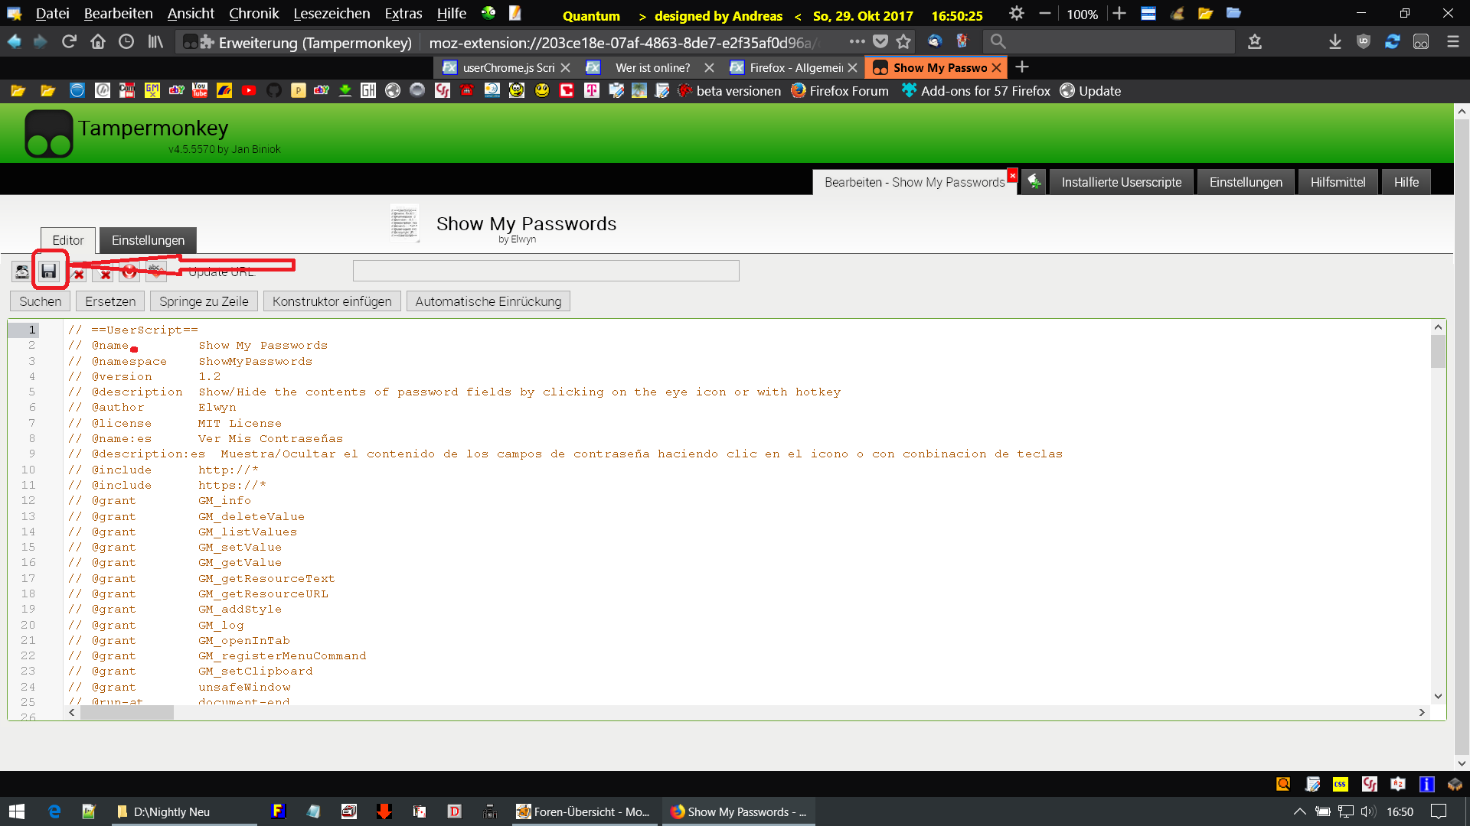Click the editor horizontal scrollbar thumb
Viewport: 1470px width, 826px height.
point(126,713)
